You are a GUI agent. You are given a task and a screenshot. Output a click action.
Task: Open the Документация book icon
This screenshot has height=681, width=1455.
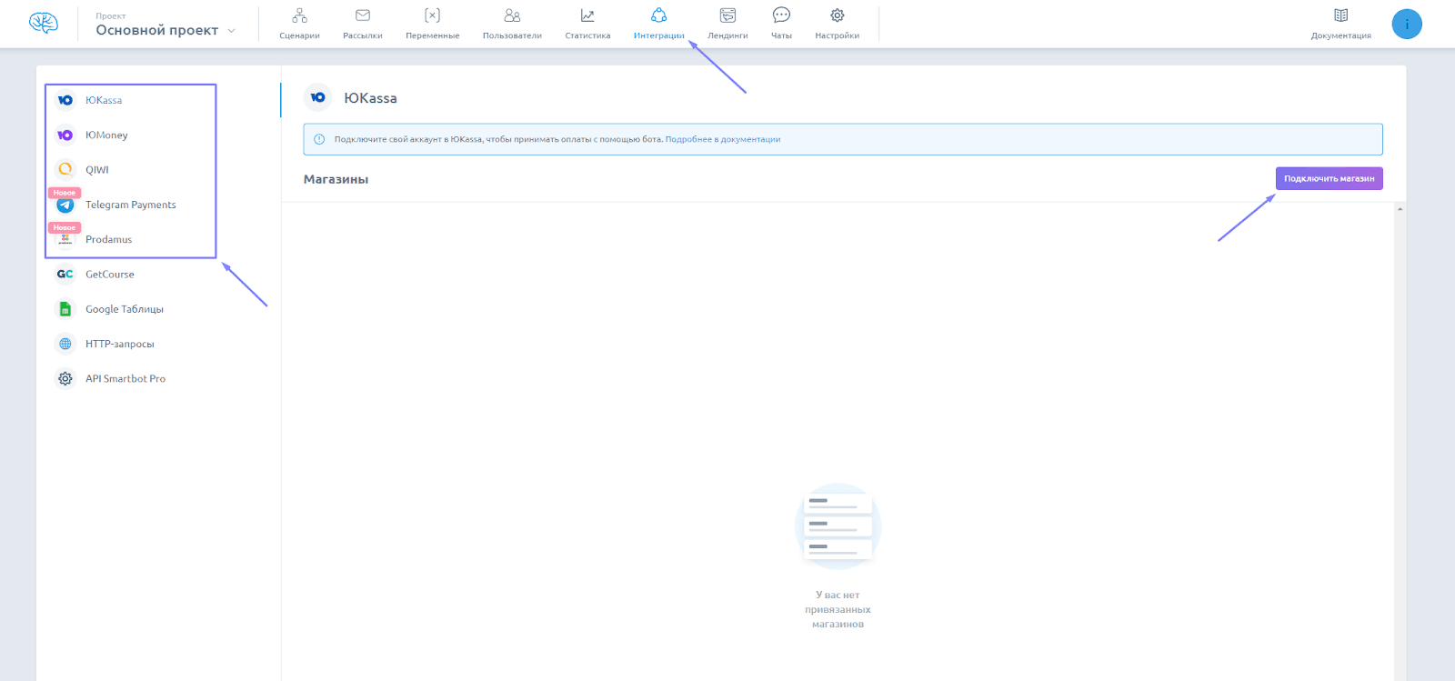[1341, 15]
